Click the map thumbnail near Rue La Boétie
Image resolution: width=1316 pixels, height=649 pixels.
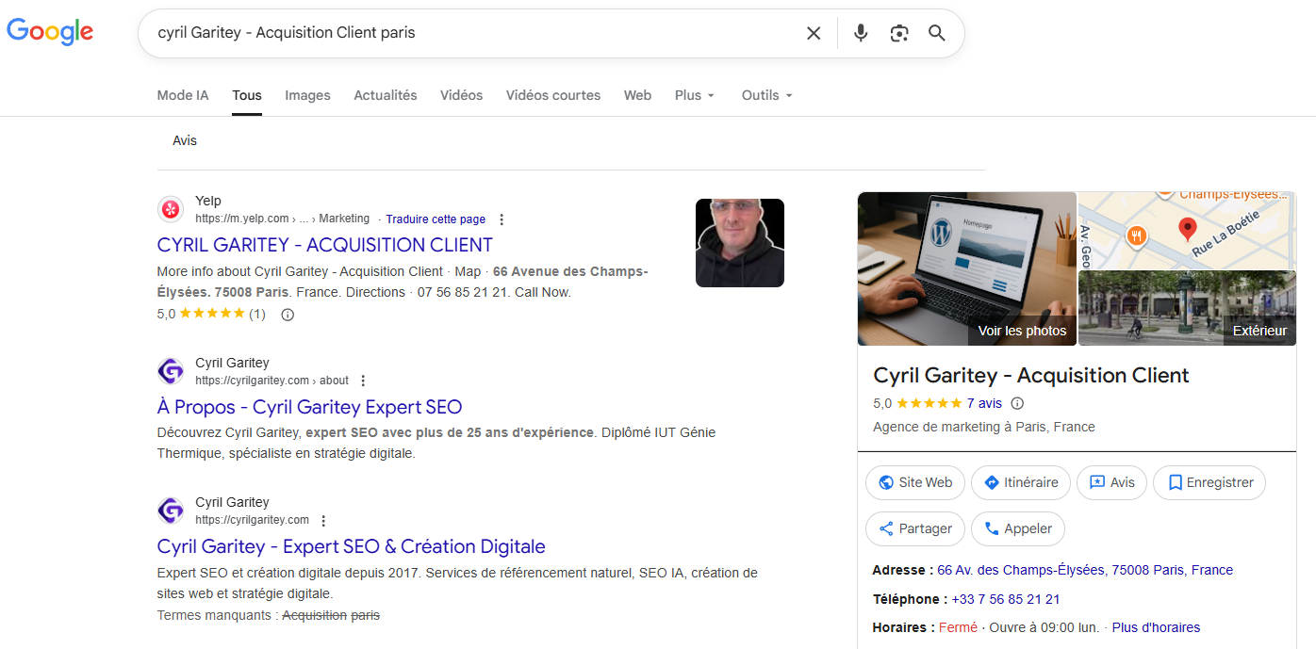pos(1187,229)
